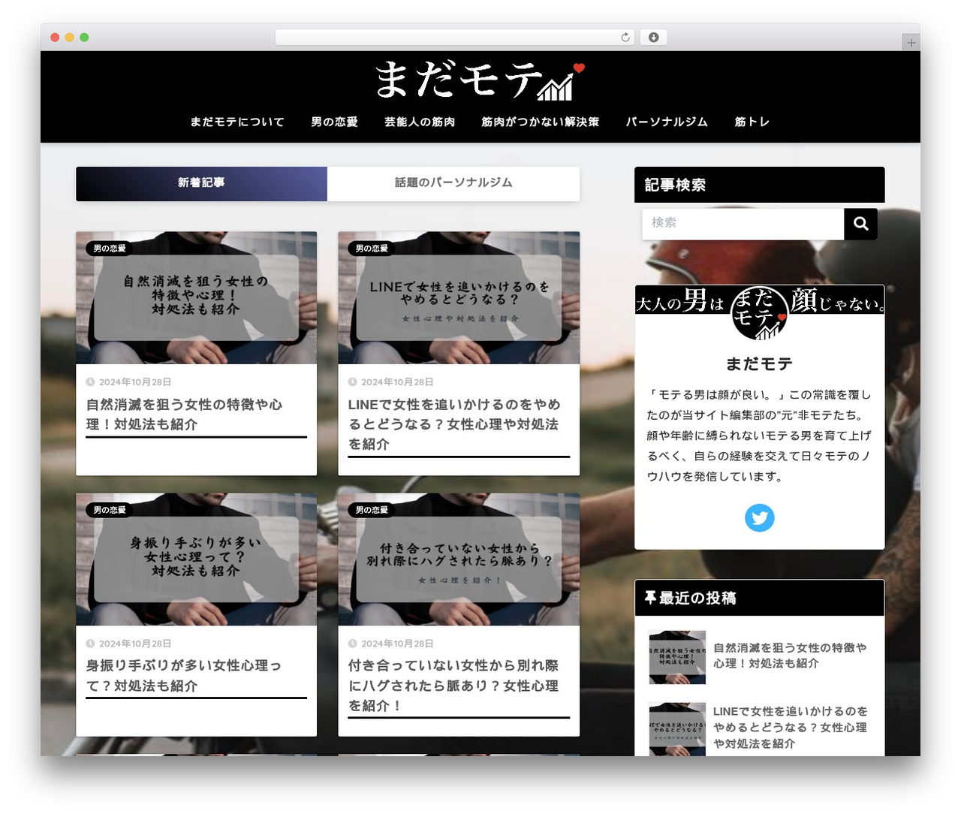Open a new tab with plus button
Screen dimensions: 961x814
coord(911,43)
